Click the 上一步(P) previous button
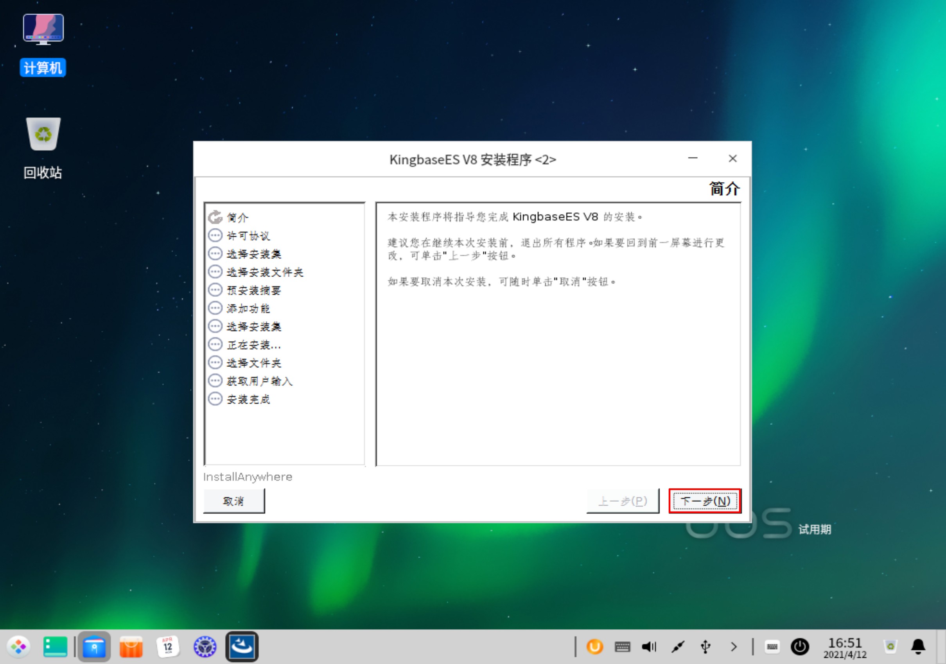946x664 pixels. (x=622, y=501)
